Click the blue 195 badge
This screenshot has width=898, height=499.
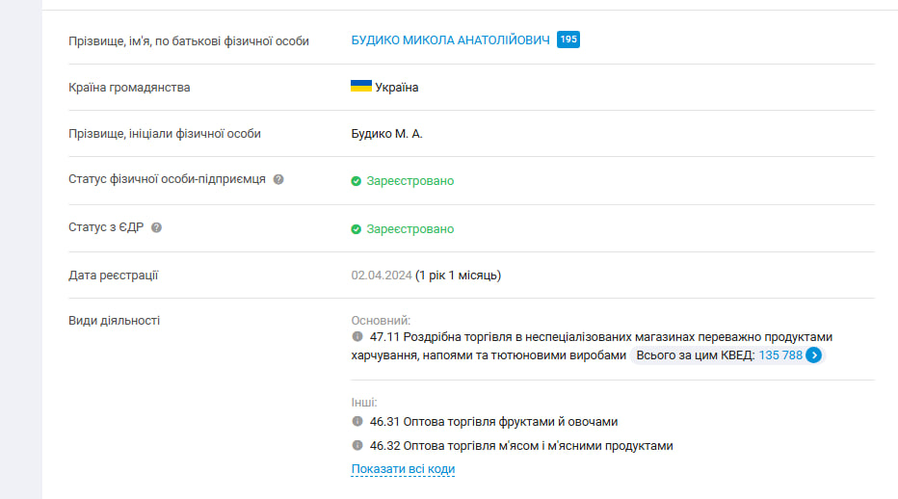[x=568, y=39]
